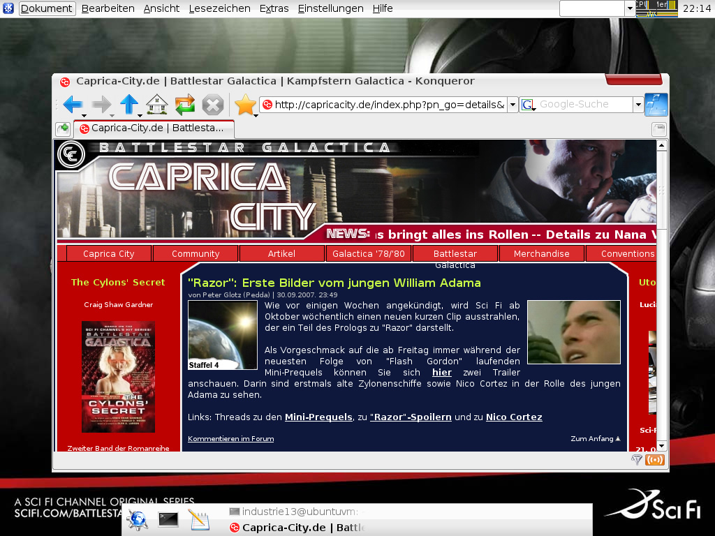Open the Ansicht menu
The width and height of the screenshot is (715, 536).
[x=161, y=8]
